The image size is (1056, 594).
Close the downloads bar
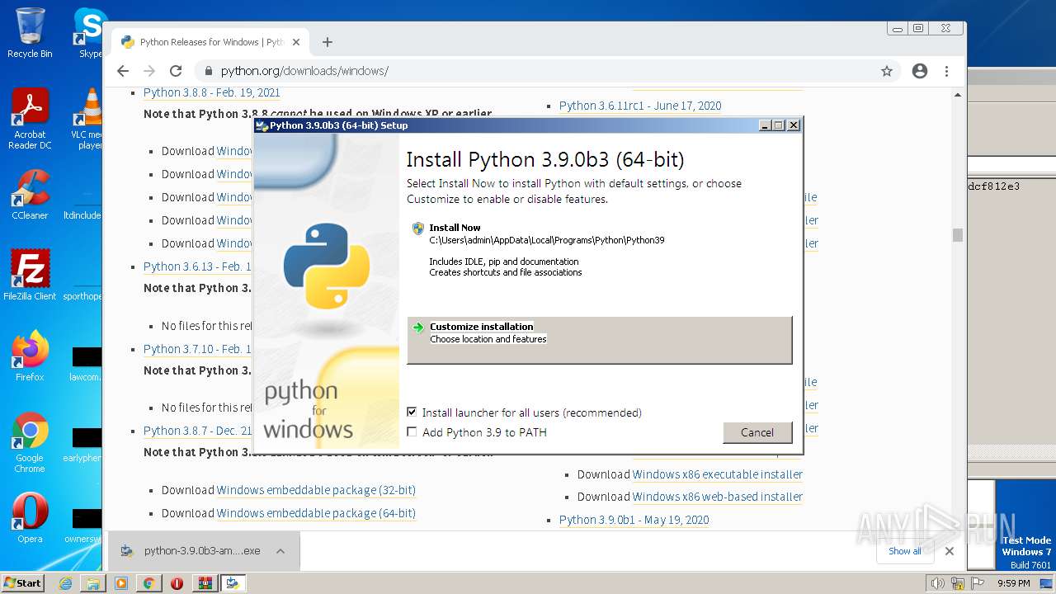[x=950, y=551]
